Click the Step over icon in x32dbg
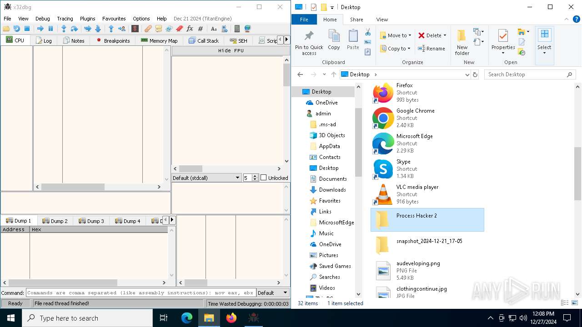 (x=74, y=29)
